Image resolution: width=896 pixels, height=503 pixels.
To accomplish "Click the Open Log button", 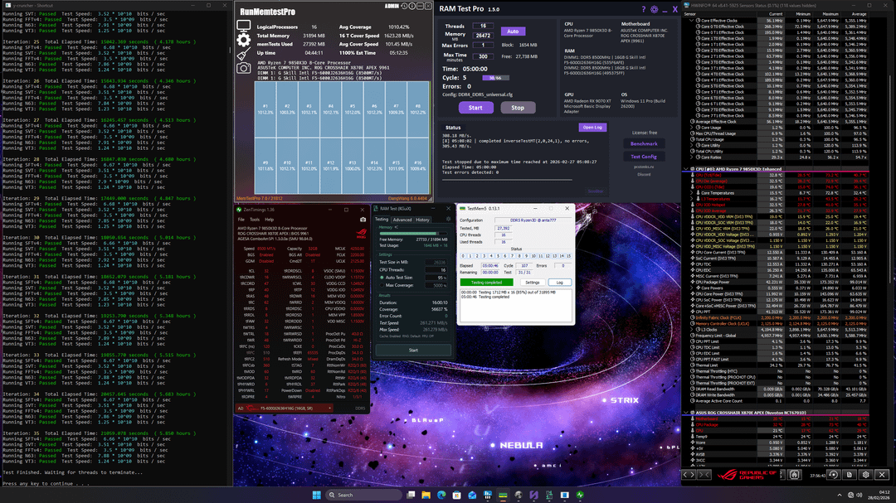I will pos(592,128).
